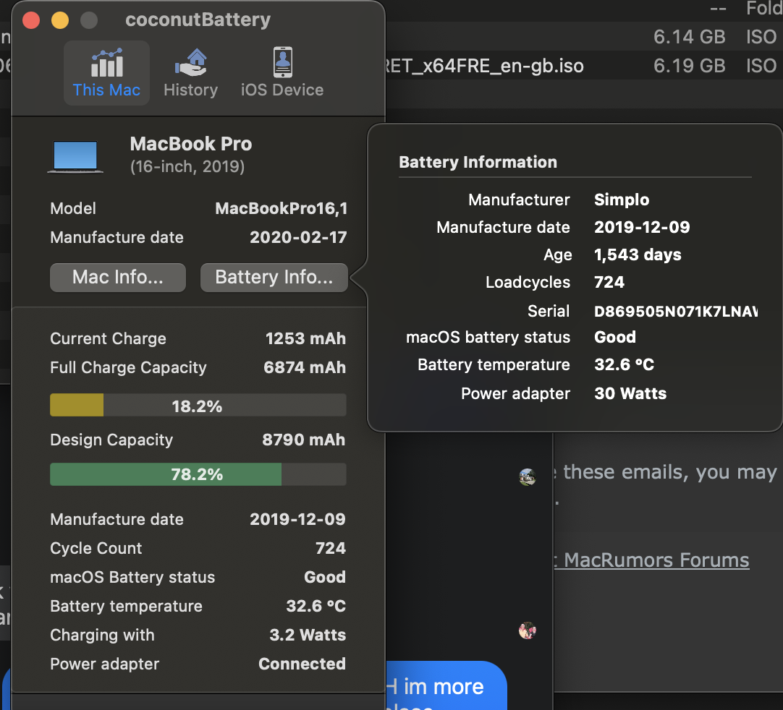
Task: Open the Mac Info button
Action: point(118,278)
